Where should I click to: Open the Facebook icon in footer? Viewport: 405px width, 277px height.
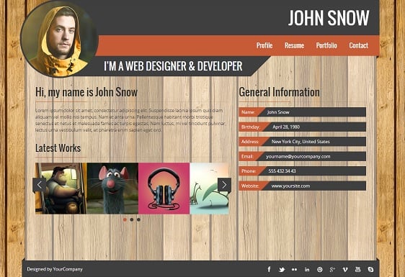click(269, 270)
